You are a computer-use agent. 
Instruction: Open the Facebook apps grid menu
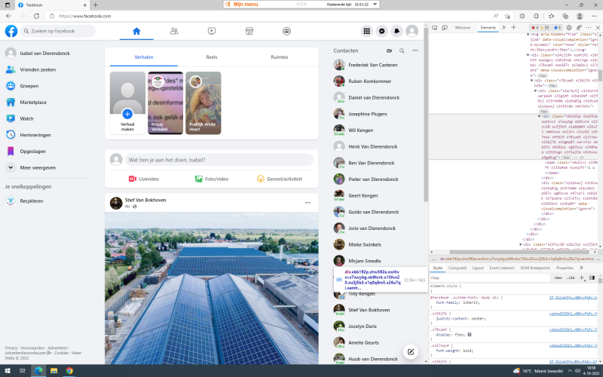pyautogui.click(x=367, y=31)
